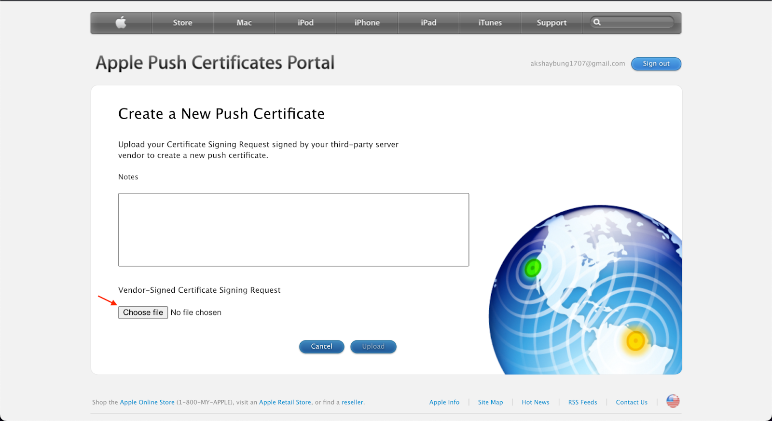
Task: Click the US flag region icon
Action: pyautogui.click(x=673, y=401)
